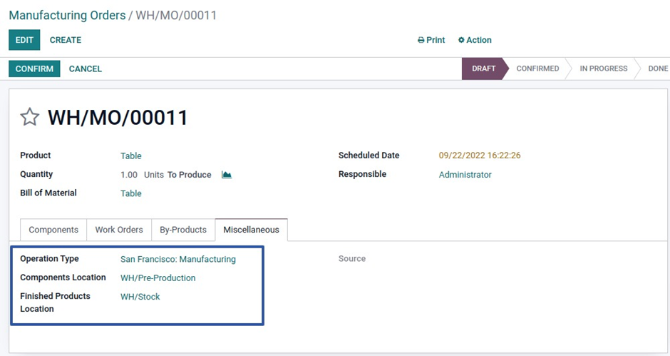
Task: Open the forecast chart icon beside quantity
Action: coord(227,175)
